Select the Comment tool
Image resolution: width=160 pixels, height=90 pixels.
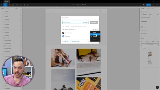tap(28, 5)
